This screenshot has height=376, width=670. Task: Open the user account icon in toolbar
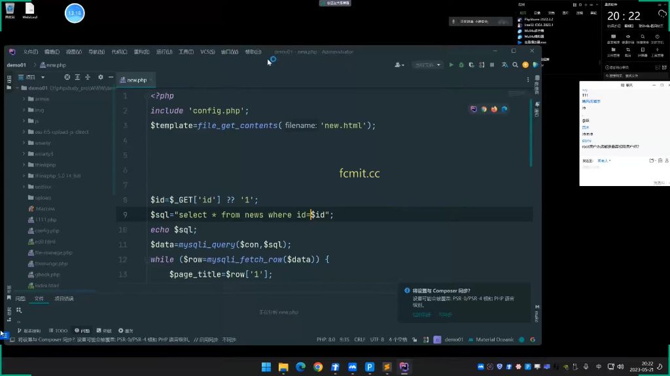click(x=399, y=65)
